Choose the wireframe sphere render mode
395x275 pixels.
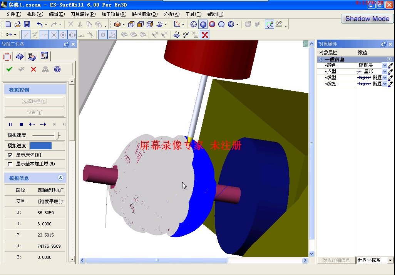pyautogui.click(x=194, y=24)
